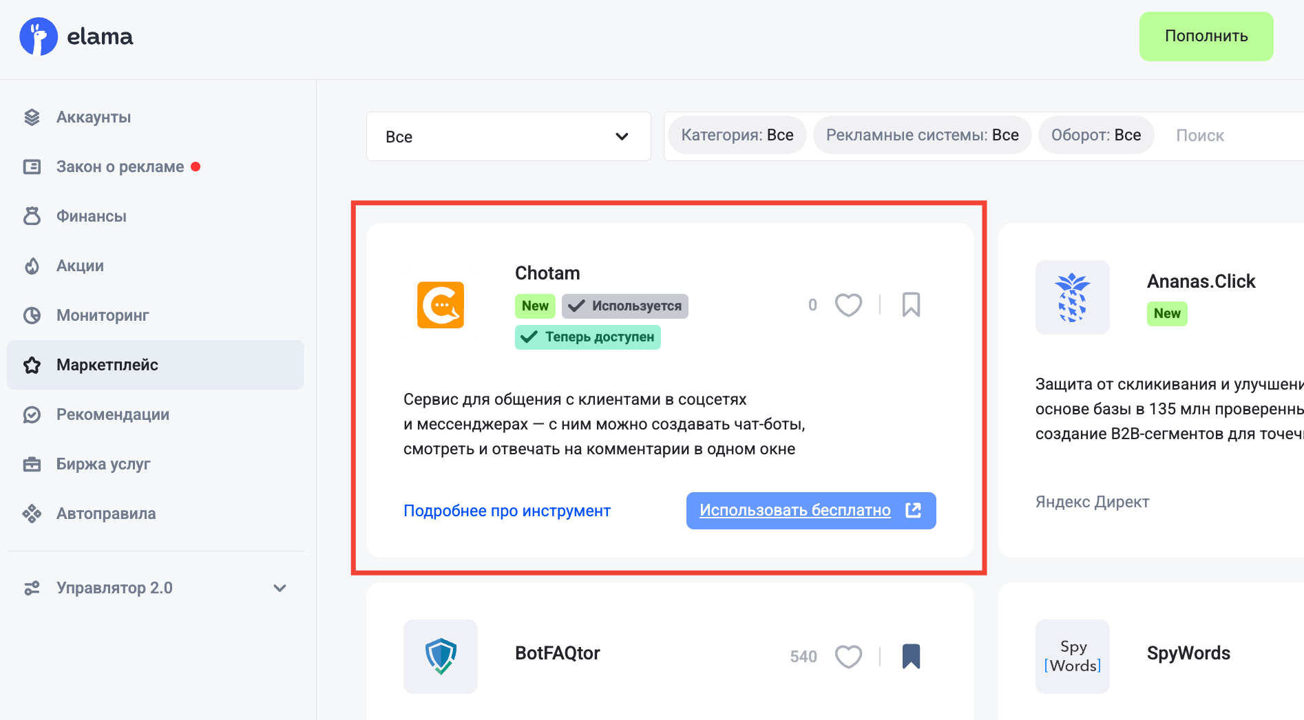Click the SpyWords logo thumbnail

point(1072,656)
